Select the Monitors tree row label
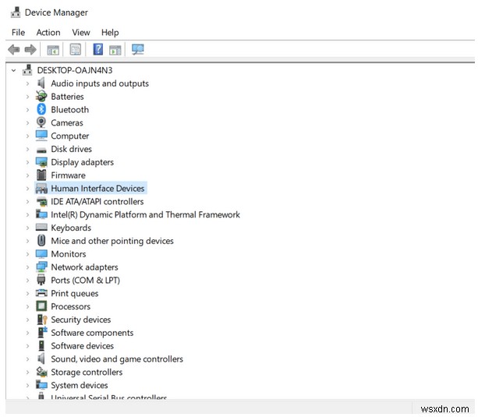The image size is (478, 417). point(69,254)
